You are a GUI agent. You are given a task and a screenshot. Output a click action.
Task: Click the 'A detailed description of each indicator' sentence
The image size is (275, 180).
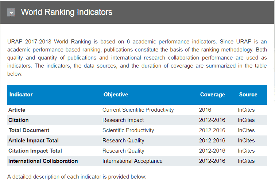click(x=77, y=177)
